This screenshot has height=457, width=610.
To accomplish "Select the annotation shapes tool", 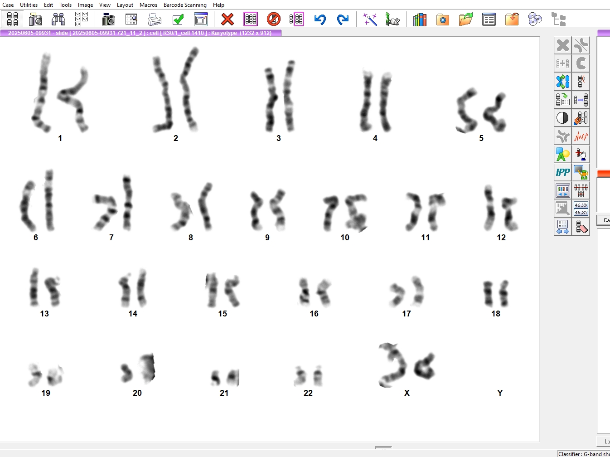I will [562, 154].
